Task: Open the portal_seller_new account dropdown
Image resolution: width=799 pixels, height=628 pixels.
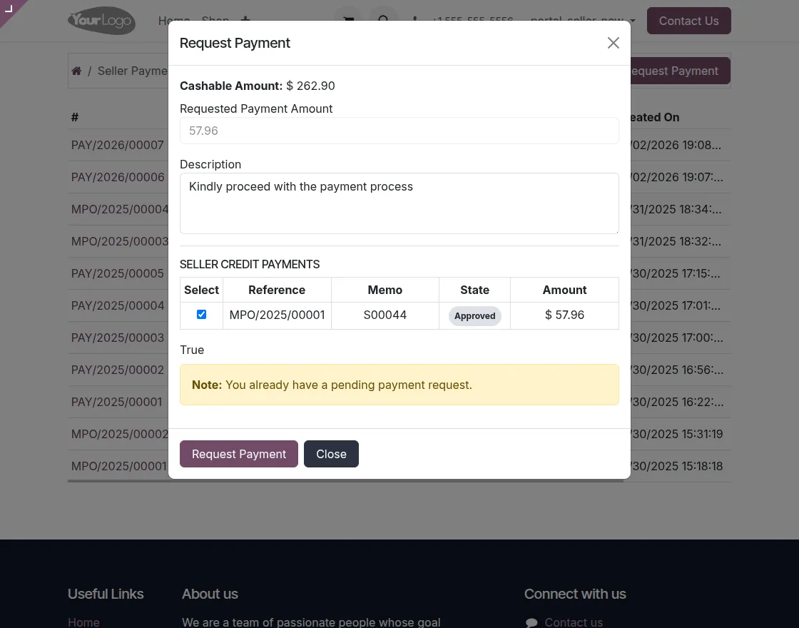Action: (579, 21)
